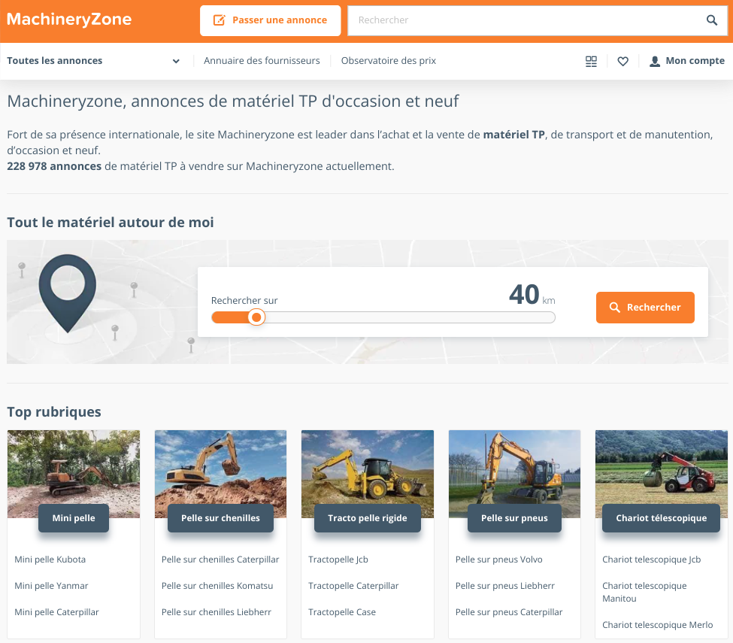Go to Observatoire des prix
The height and width of the screenshot is (643, 733).
click(388, 61)
